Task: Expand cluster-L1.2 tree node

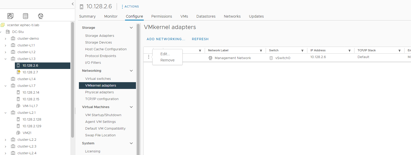Action: coord(5,52)
